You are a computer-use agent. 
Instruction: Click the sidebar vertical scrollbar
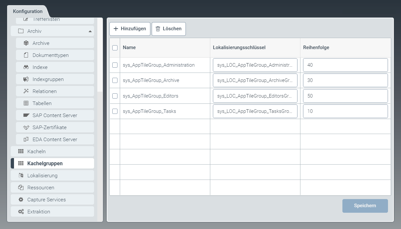[100, 55]
